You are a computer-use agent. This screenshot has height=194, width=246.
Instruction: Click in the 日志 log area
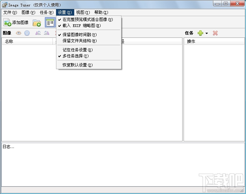click(123, 164)
